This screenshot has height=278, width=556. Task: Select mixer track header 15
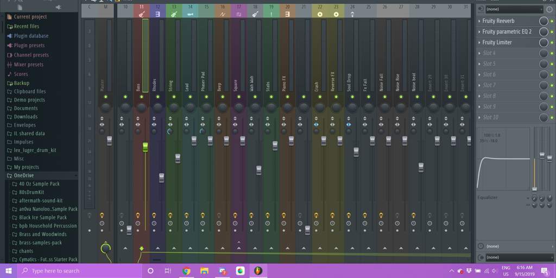(x=206, y=11)
